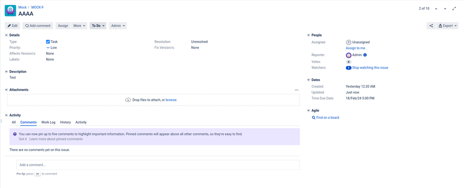Click the Edit button
The height and width of the screenshot is (188, 464).
(x=13, y=25)
